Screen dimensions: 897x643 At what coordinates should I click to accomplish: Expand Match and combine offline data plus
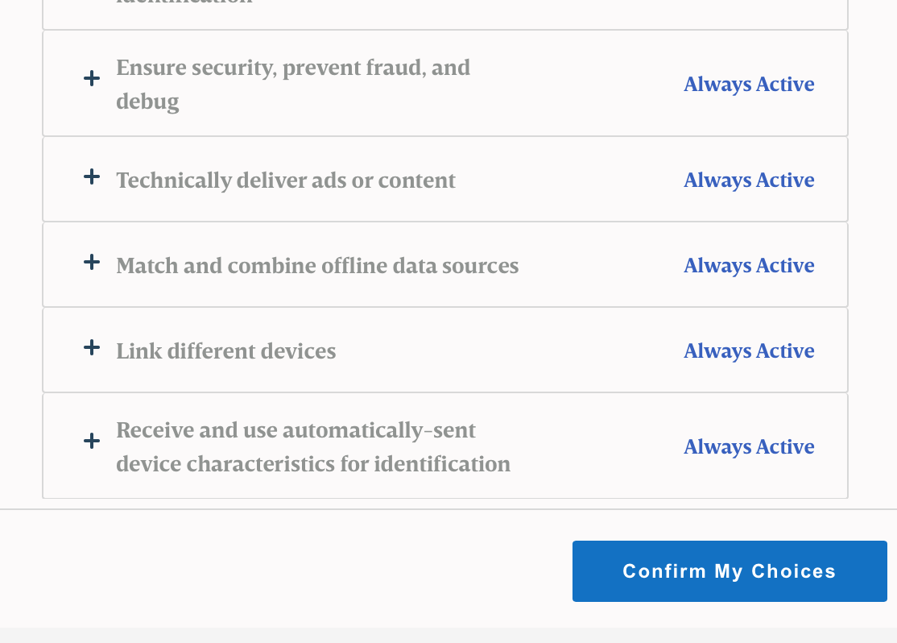tap(92, 262)
